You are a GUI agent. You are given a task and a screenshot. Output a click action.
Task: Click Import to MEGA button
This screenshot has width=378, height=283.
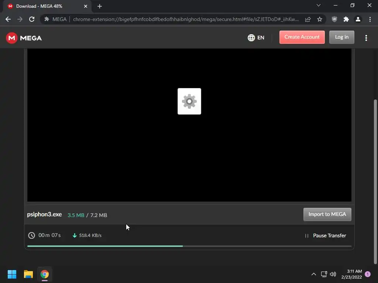click(x=327, y=214)
